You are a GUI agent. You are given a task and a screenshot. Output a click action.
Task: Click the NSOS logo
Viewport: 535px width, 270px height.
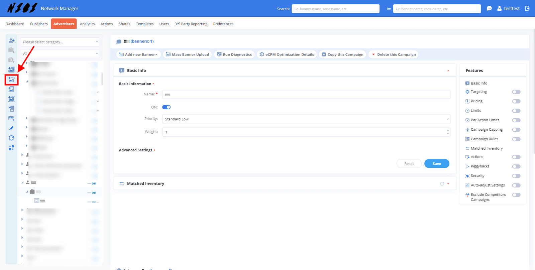22,8
